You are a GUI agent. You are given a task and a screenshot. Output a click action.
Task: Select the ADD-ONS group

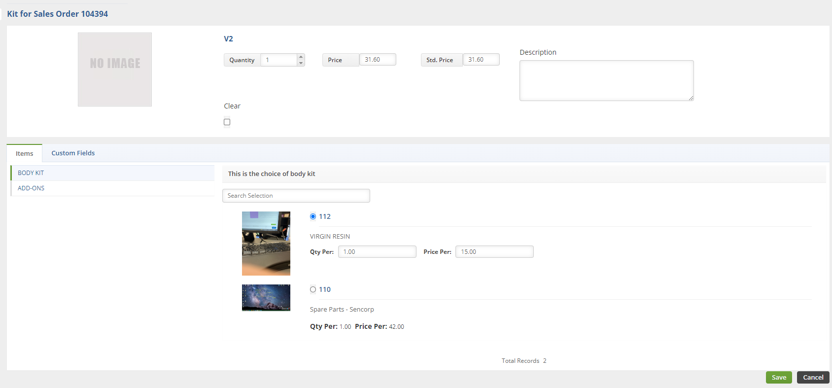(x=112, y=188)
